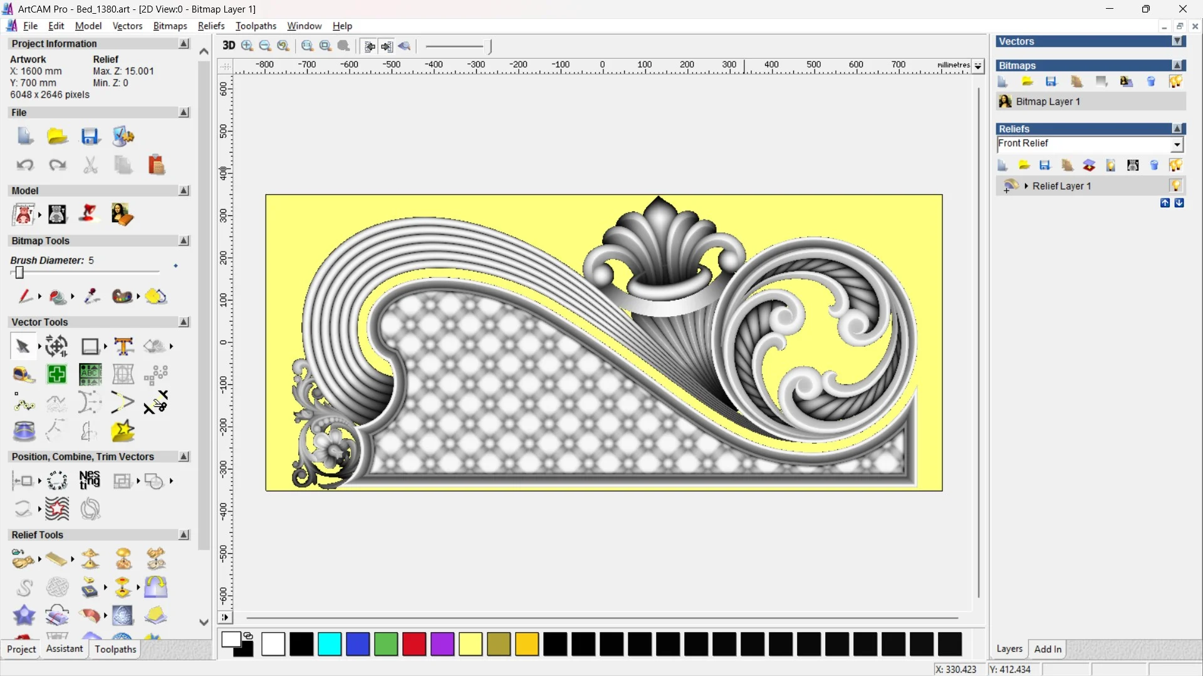Viewport: 1203px width, 676px height.
Task: Collapse the Project Information section
Action: tap(184, 44)
